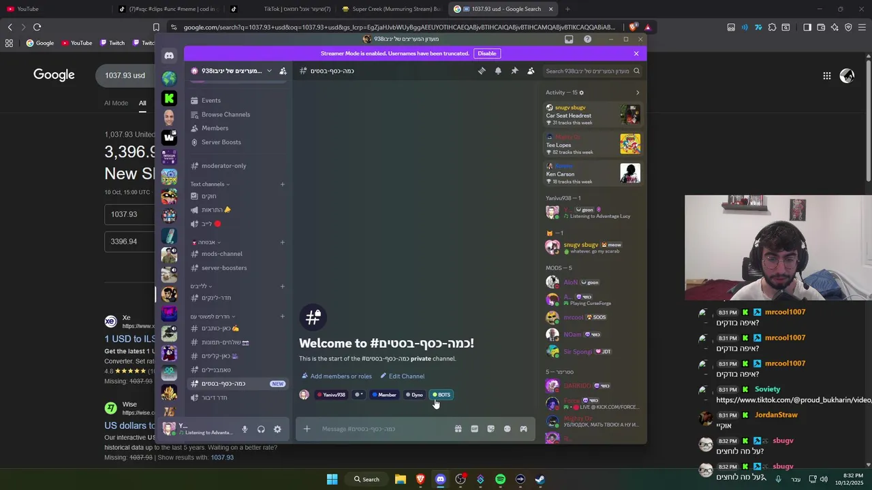Screen dimensions: 872x490
Task: Open the apps game controller icon
Action: tap(523, 429)
